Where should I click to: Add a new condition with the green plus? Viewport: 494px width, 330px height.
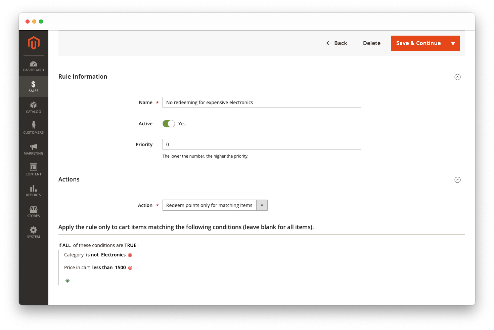point(68,280)
